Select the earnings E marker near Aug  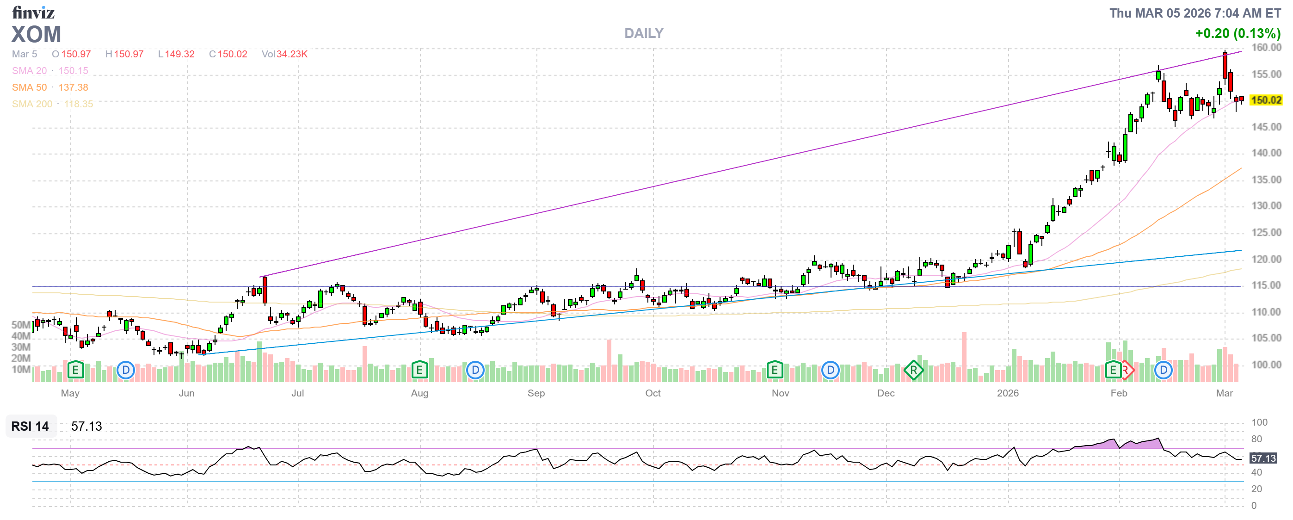coord(419,371)
